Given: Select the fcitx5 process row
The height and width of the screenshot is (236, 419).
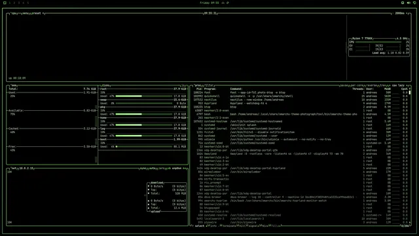Looking at the screenshot, I should [301, 132].
